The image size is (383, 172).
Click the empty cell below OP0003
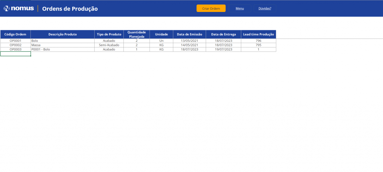tap(15, 54)
